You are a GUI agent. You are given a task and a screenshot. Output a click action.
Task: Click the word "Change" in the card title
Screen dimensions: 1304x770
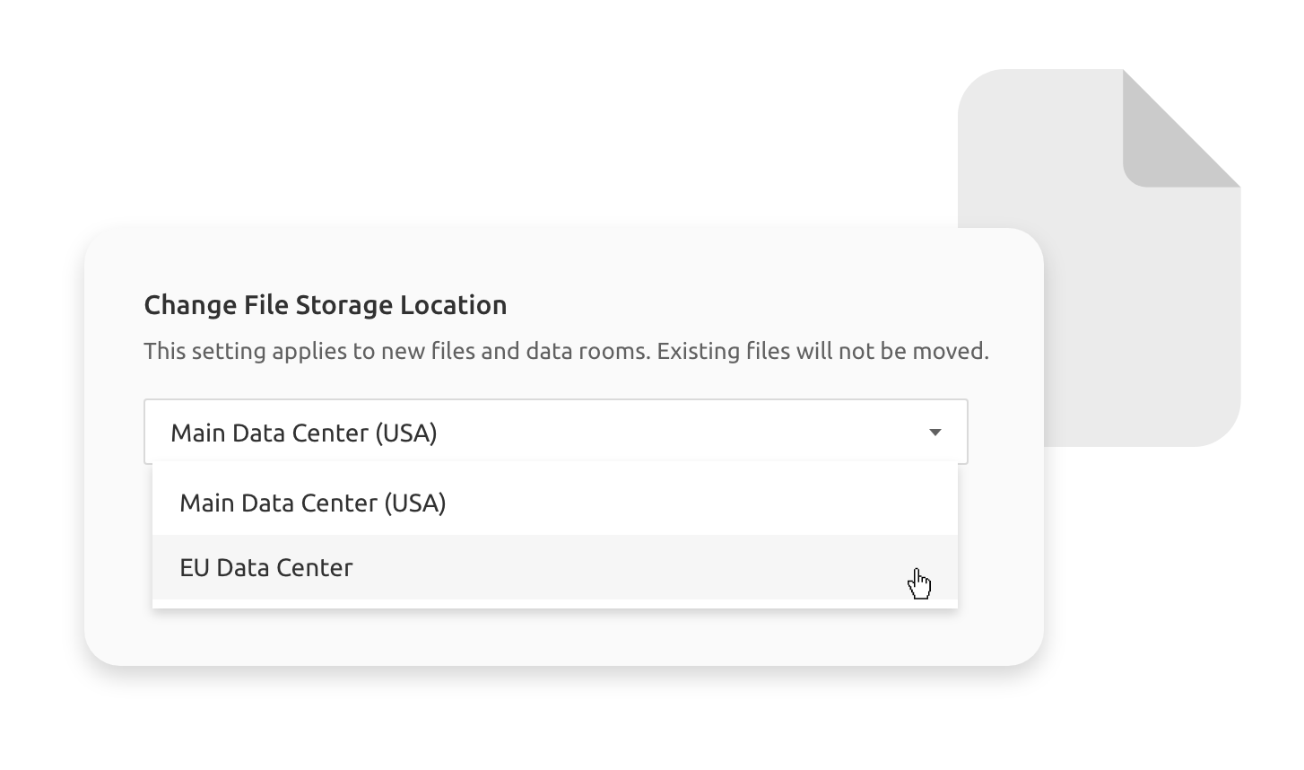coord(190,305)
